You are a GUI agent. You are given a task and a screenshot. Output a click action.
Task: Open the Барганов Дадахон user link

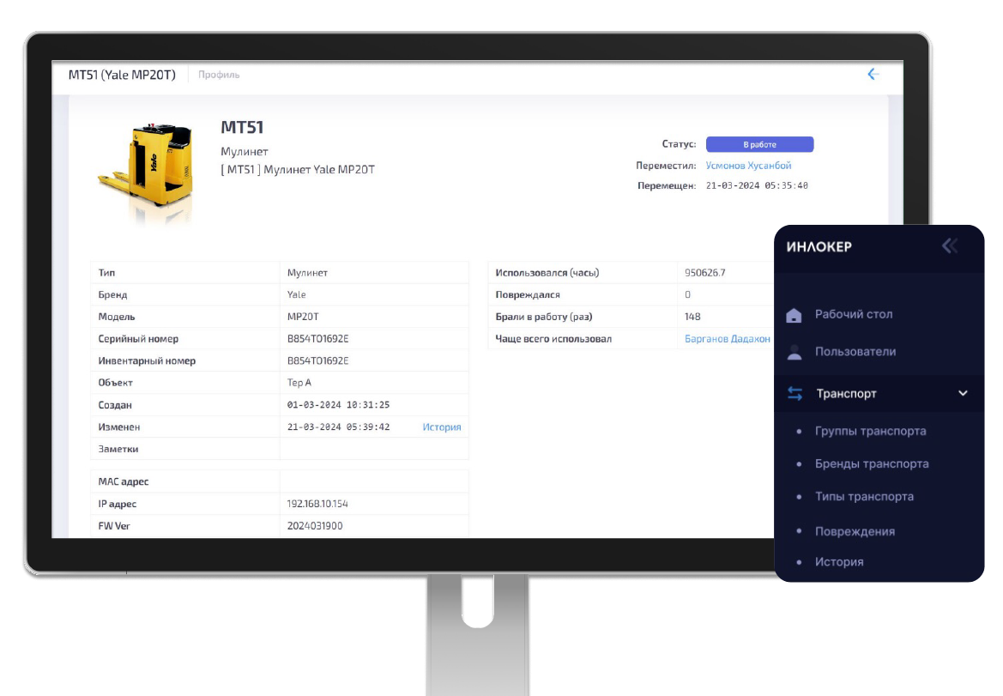[x=728, y=339]
